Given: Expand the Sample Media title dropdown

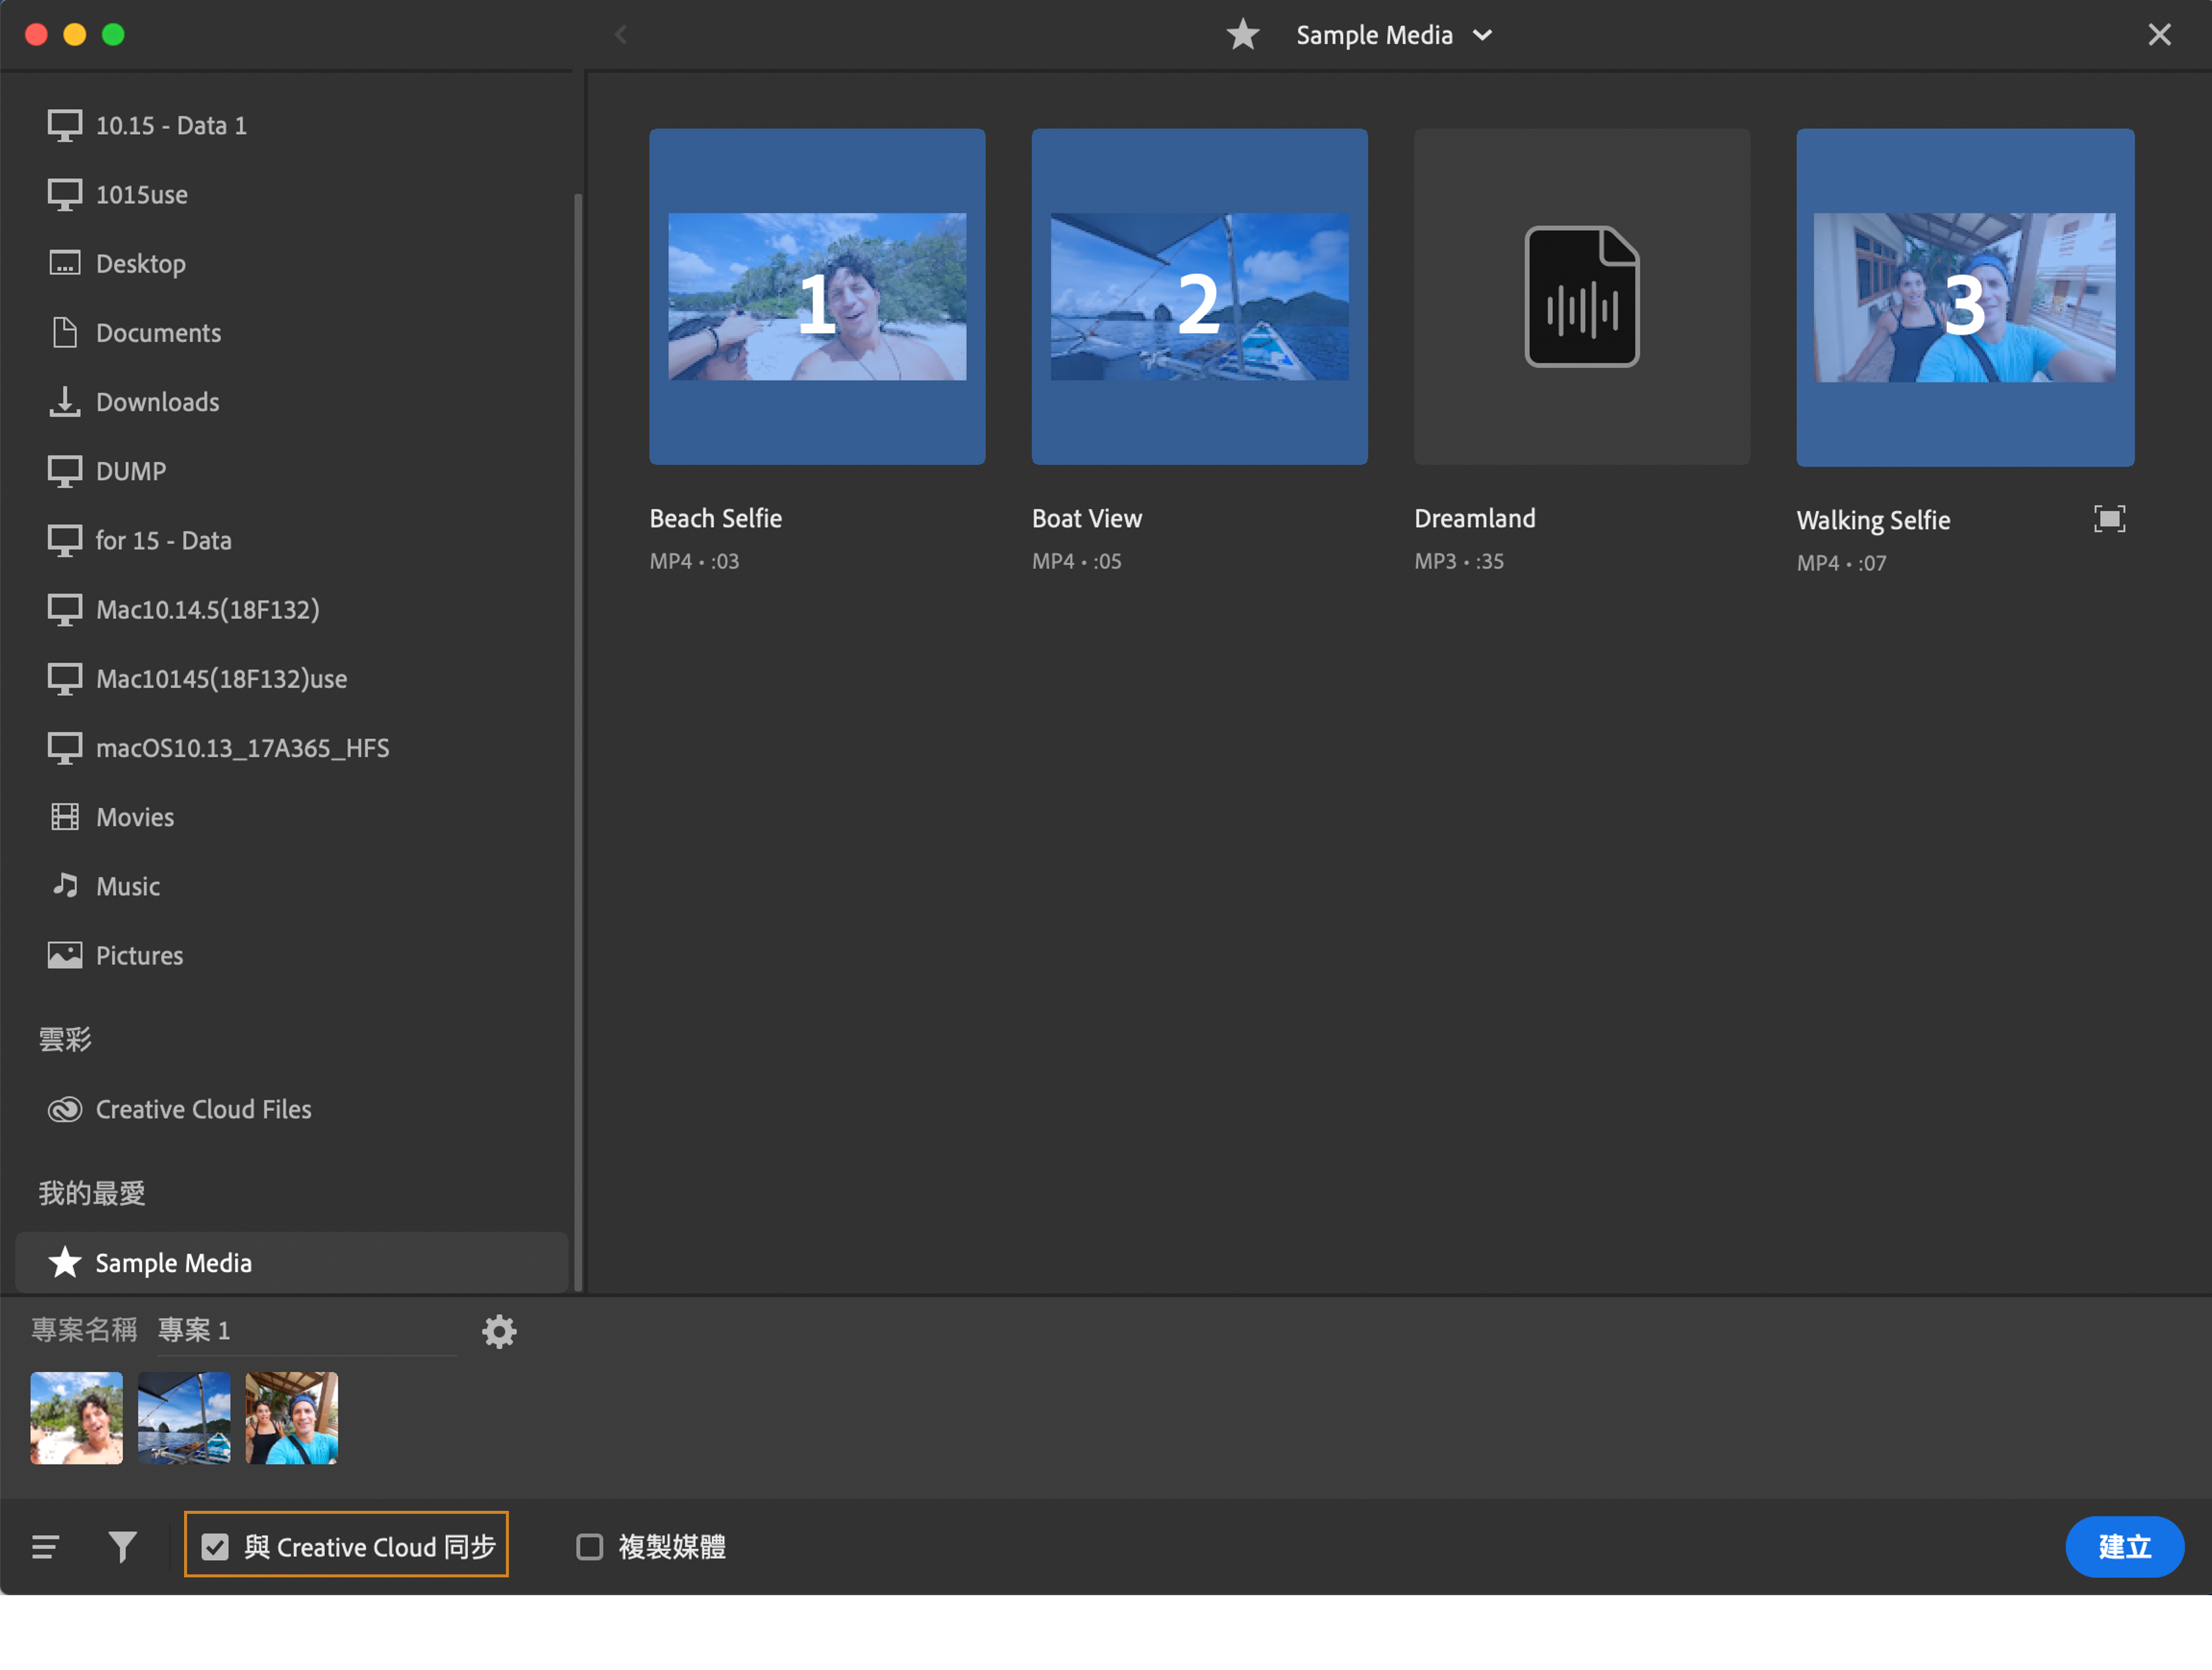Looking at the screenshot, I should [1482, 35].
